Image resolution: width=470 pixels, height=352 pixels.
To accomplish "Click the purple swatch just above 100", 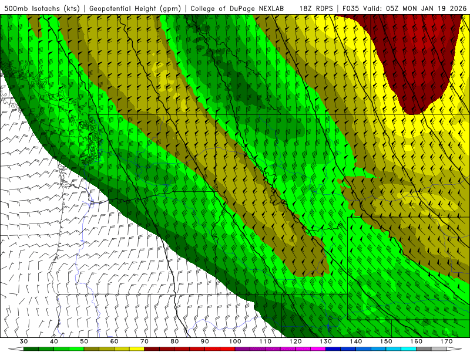I will point(243,349).
